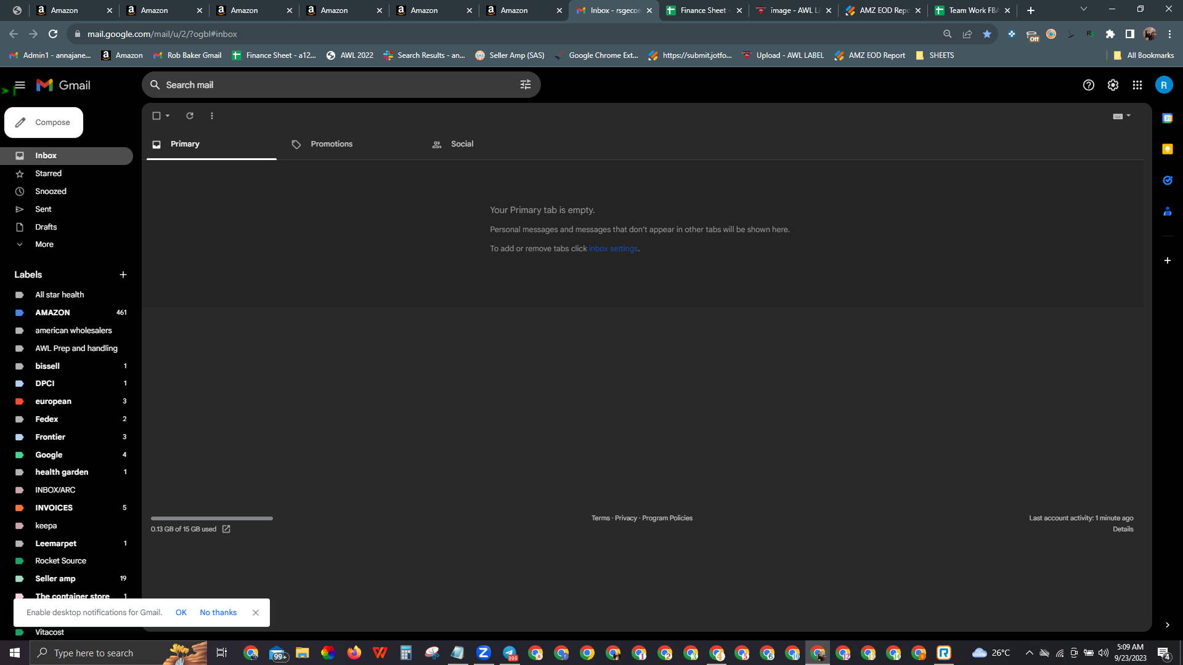Open account activity Details link
The image size is (1183, 665).
(x=1123, y=530)
